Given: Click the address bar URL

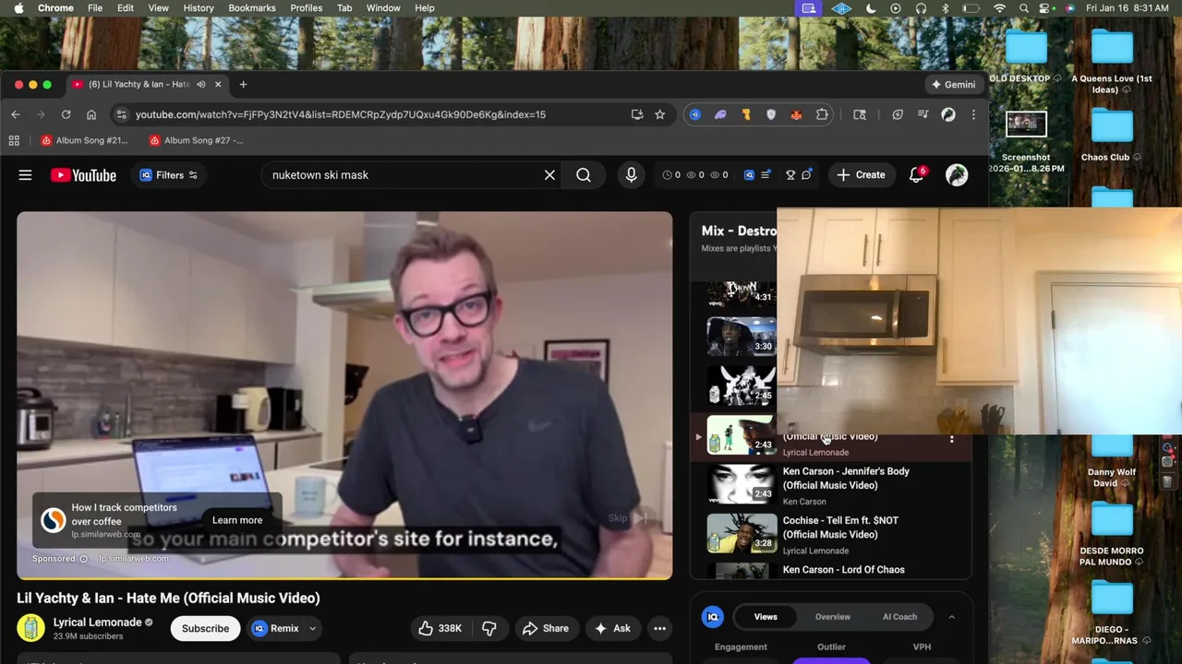Looking at the screenshot, I should [341, 114].
